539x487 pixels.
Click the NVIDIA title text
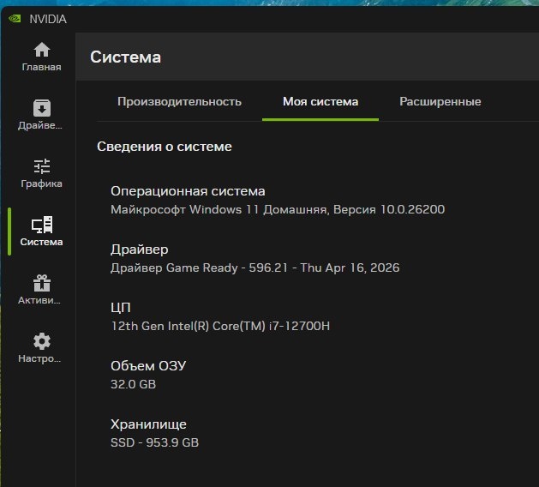click(48, 19)
